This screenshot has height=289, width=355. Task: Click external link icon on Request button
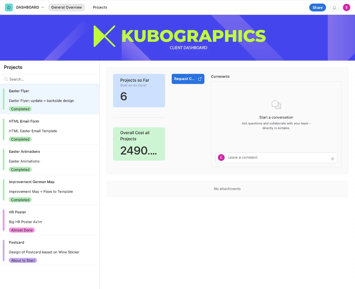pos(200,79)
